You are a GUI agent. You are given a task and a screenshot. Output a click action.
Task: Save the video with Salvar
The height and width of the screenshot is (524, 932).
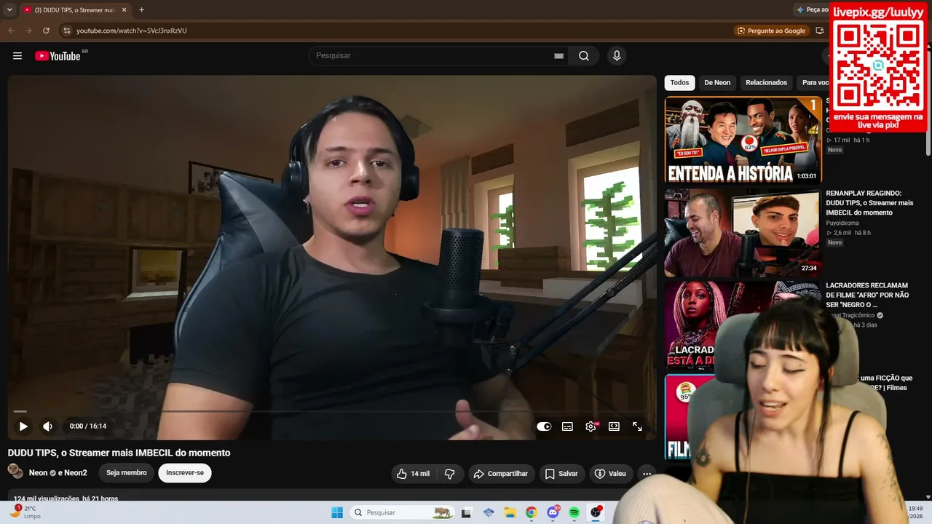pos(561,474)
